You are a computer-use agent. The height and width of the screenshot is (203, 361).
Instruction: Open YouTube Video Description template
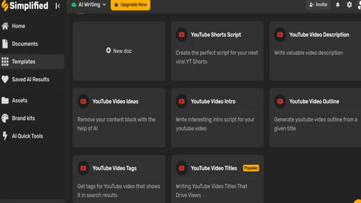(x=315, y=51)
